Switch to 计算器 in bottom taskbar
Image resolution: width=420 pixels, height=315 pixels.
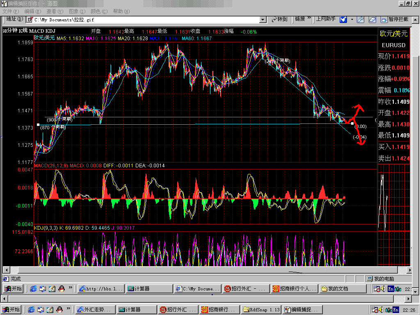137,310
